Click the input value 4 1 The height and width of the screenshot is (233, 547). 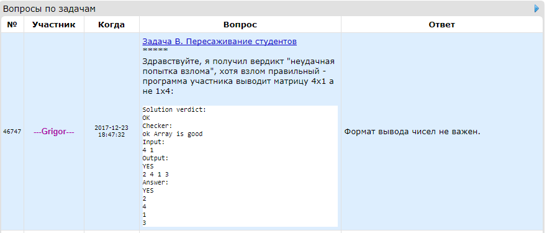point(148,150)
